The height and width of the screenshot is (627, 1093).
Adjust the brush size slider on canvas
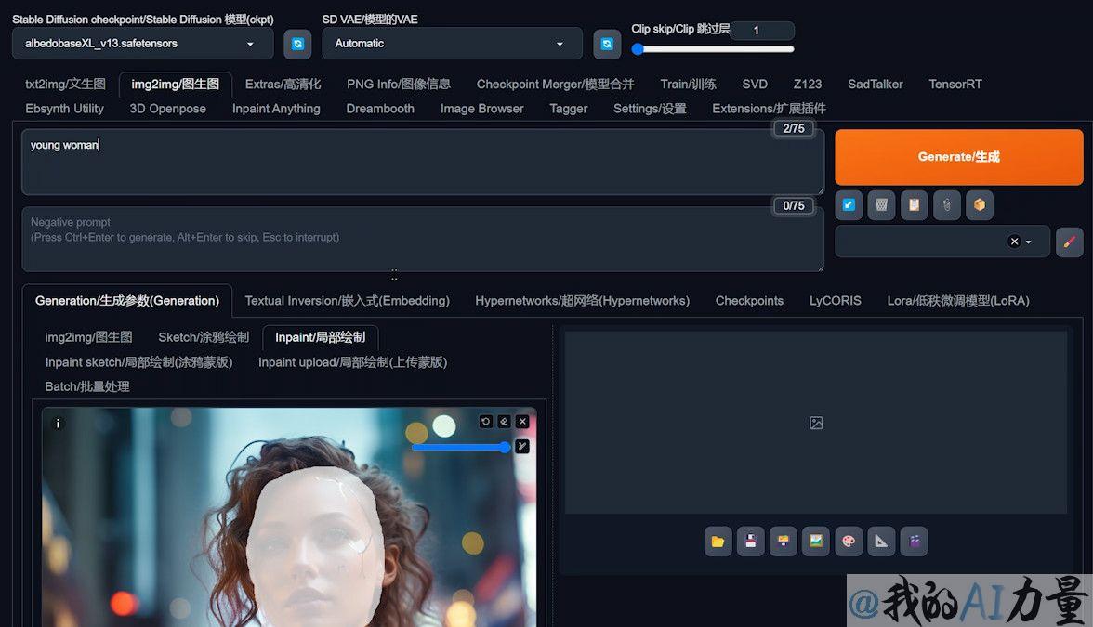coord(461,448)
